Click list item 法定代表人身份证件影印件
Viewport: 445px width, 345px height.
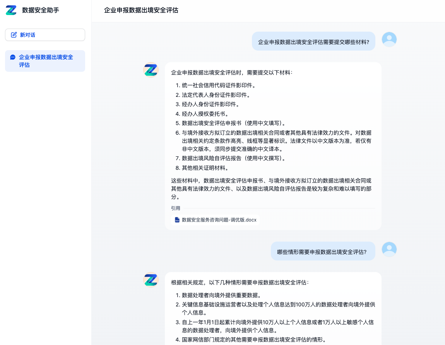coord(217,95)
